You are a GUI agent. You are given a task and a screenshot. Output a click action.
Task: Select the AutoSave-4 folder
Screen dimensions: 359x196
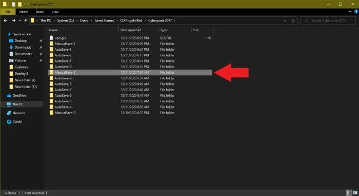click(x=63, y=107)
